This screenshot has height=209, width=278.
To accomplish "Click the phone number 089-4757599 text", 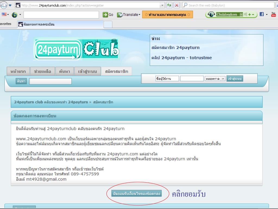I will point(85,174).
